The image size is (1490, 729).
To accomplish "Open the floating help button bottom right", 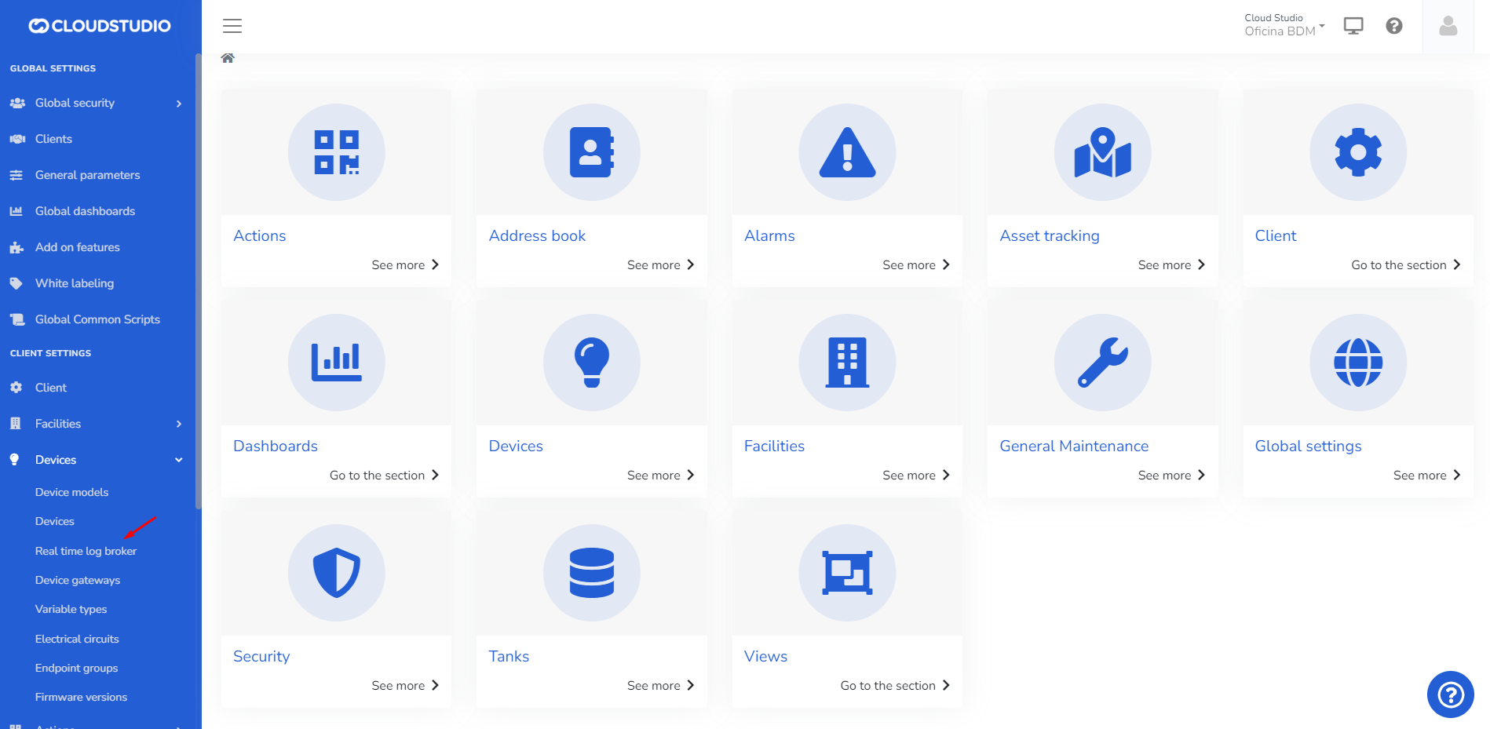I will 1450,694.
